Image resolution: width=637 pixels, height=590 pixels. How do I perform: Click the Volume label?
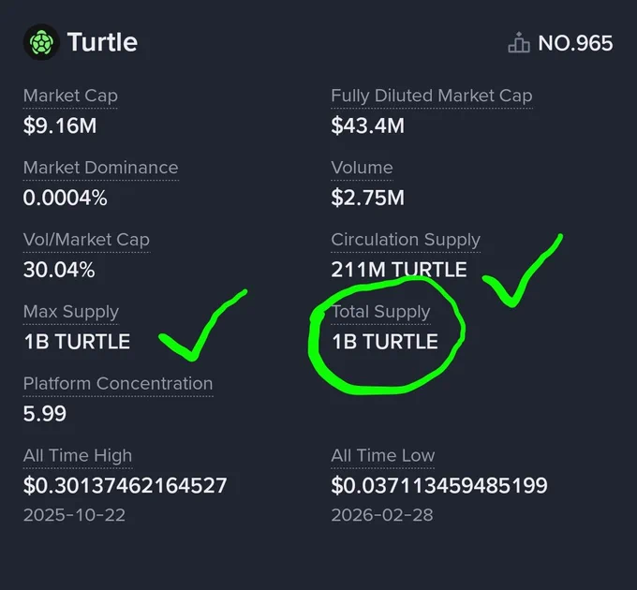coord(362,168)
